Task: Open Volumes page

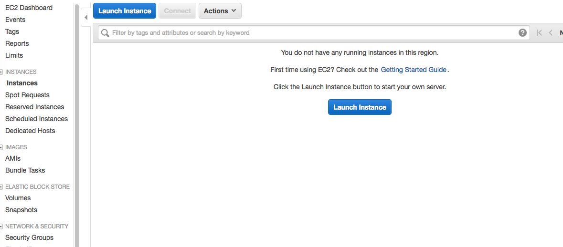Action: click(x=18, y=198)
